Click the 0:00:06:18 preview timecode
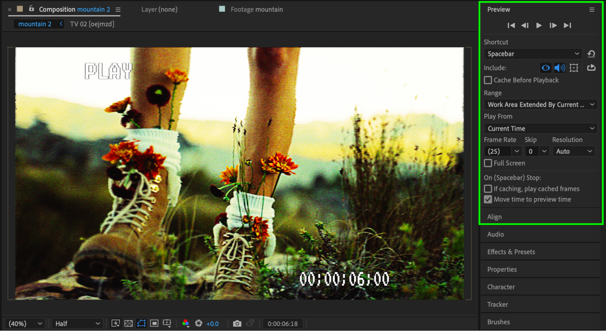Viewport: 606px width, 331px height. [283, 324]
